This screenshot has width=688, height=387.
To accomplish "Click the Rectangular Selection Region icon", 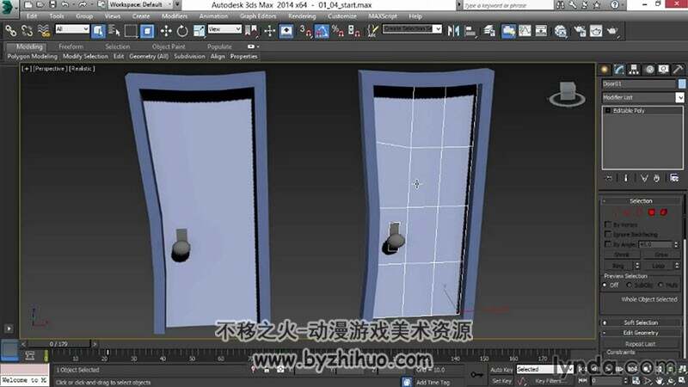I will (x=131, y=31).
